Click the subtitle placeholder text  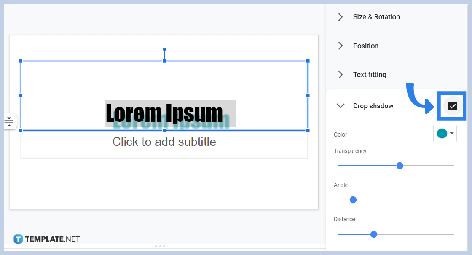pos(164,142)
